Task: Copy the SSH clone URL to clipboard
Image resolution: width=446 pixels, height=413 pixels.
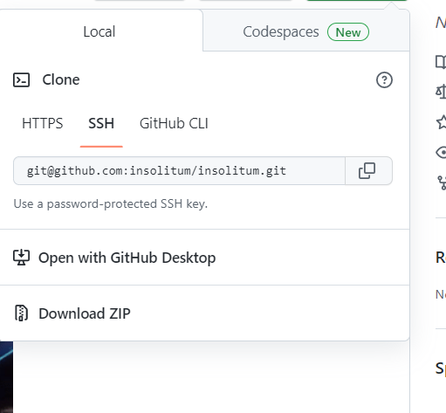Action: 368,171
